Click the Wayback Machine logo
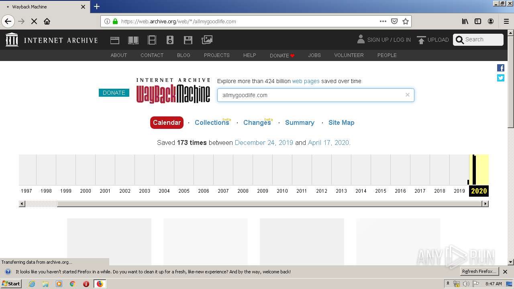This screenshot has height=289, width=514. click(173, 91)
